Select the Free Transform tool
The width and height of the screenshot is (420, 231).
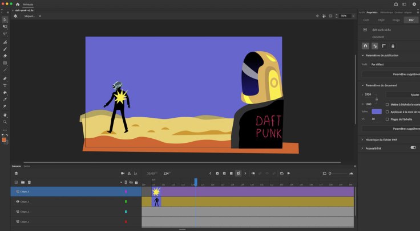point(5,26)
